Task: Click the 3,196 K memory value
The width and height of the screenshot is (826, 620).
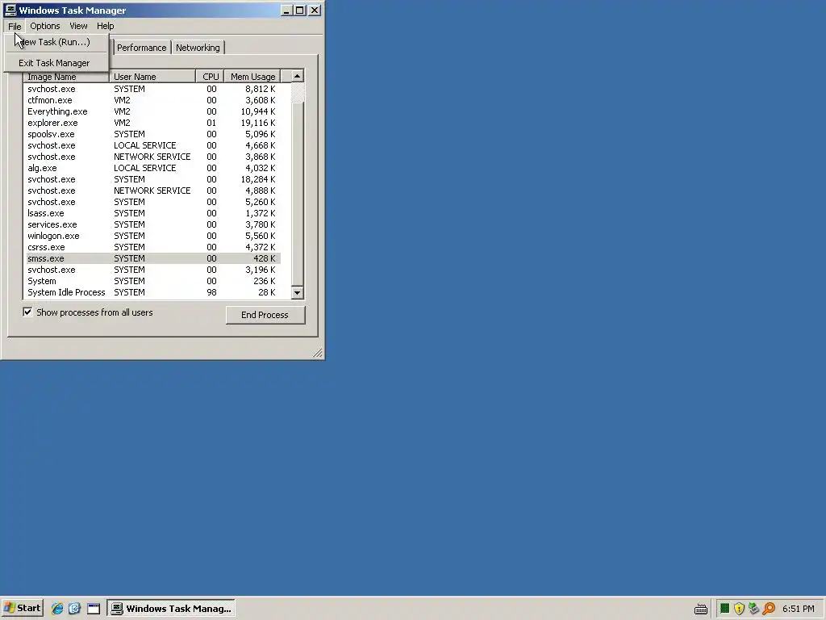Action: pyautogui.click(x=261, y=270)
